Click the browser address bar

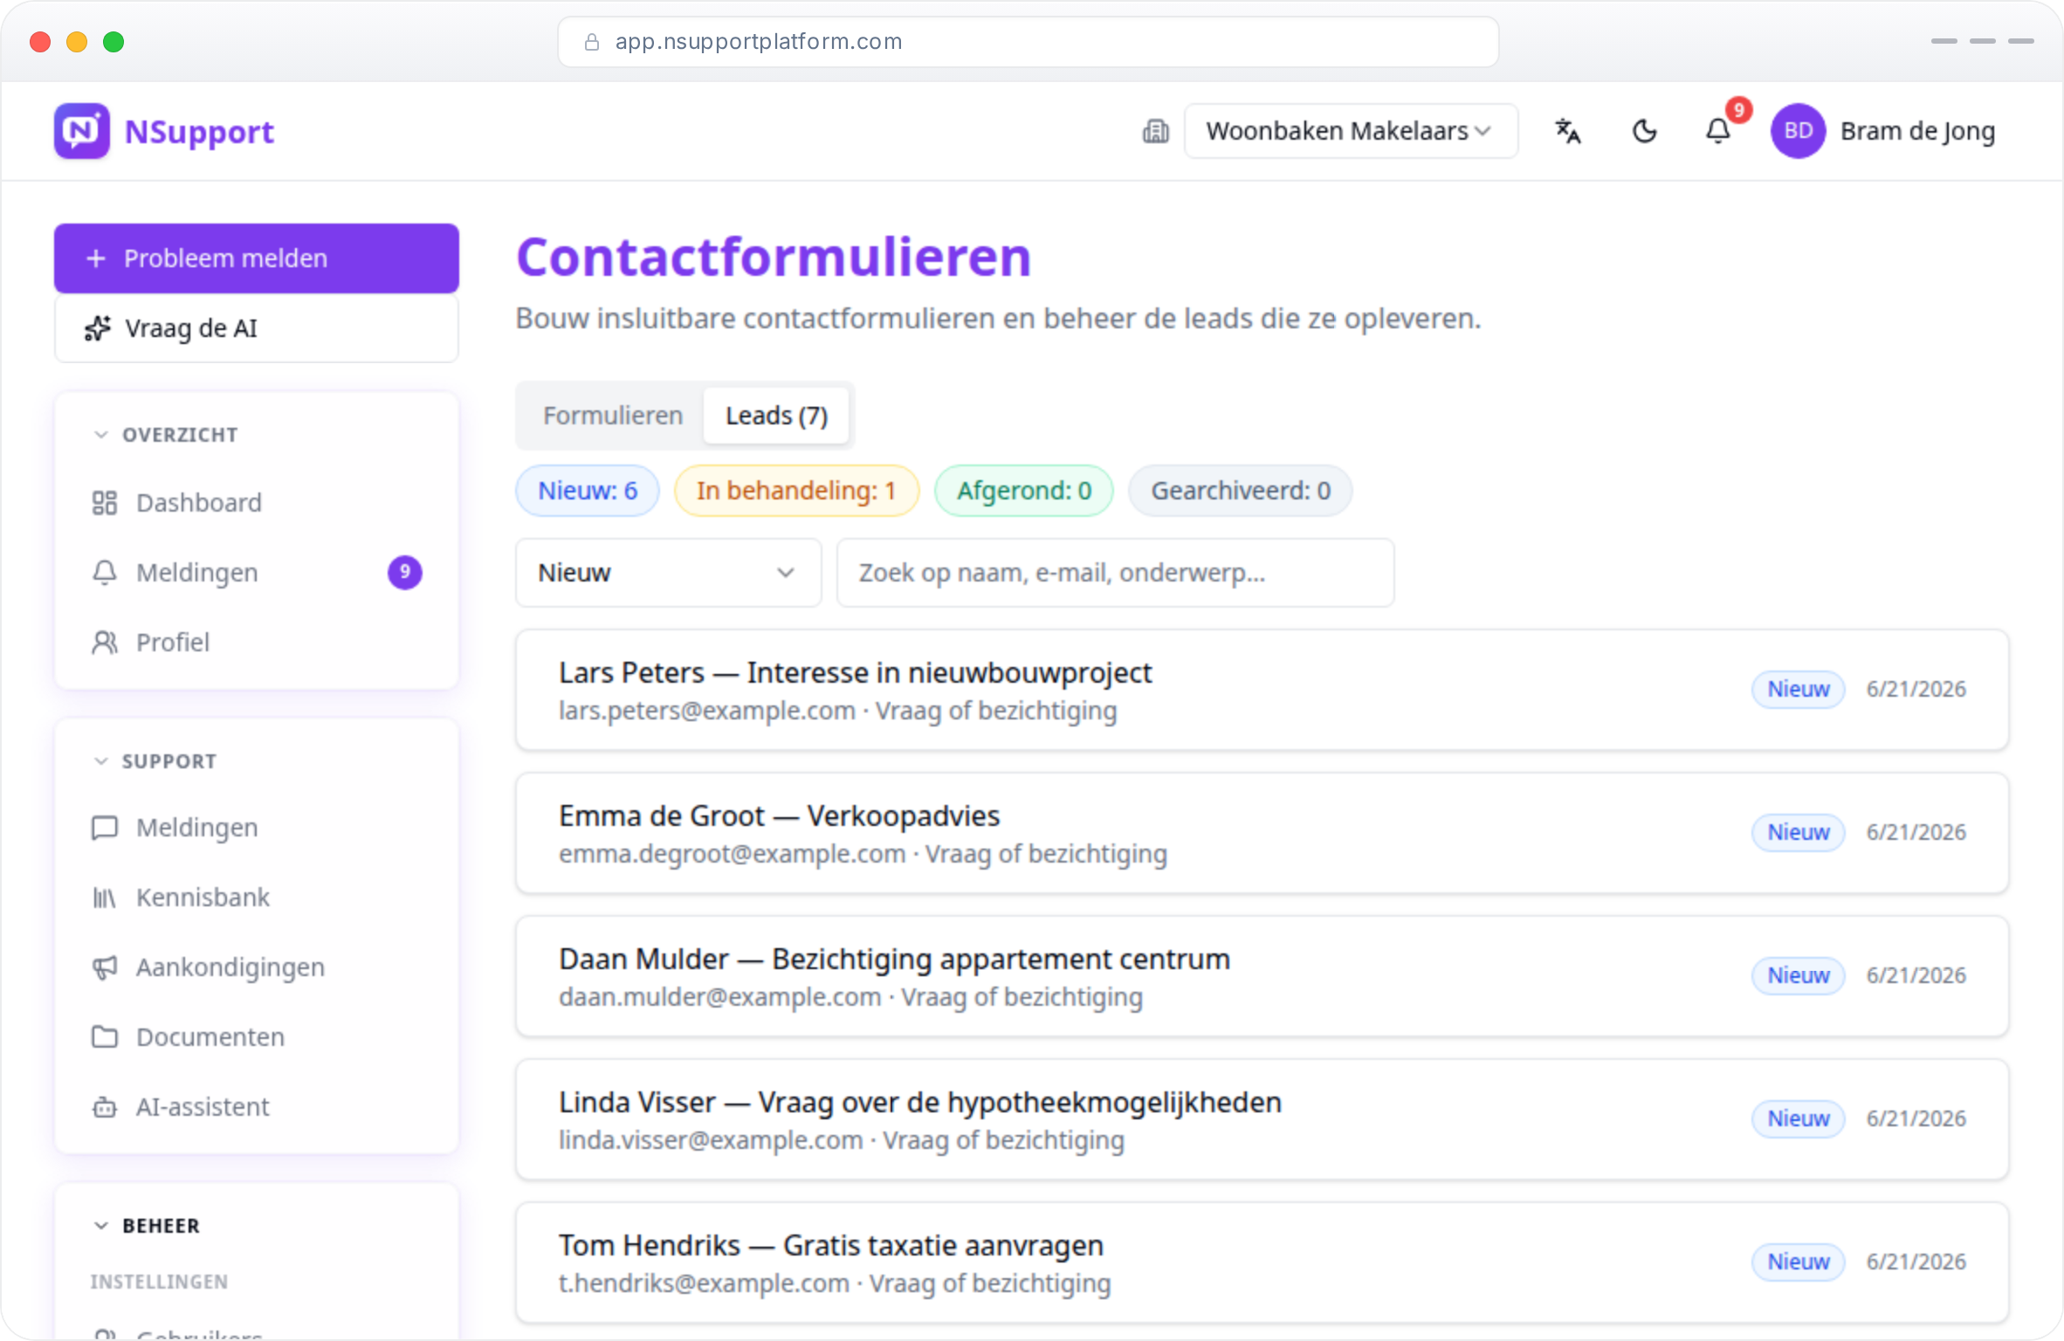coord(1029,42)
